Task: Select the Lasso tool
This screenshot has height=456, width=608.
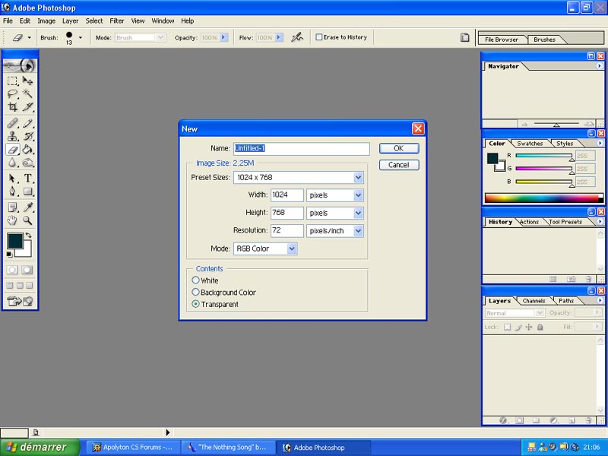Action: 12,93
